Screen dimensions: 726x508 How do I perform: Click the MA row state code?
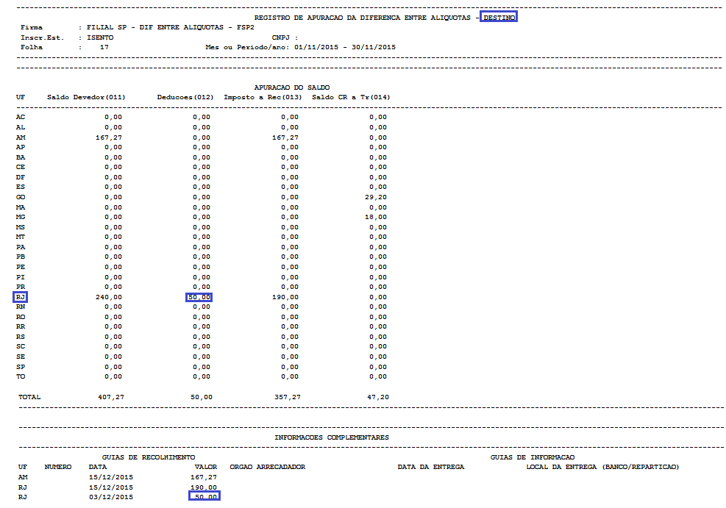(21, 207)
